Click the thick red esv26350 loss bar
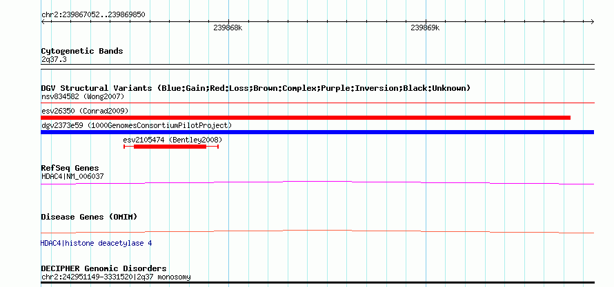 (306, 118)
